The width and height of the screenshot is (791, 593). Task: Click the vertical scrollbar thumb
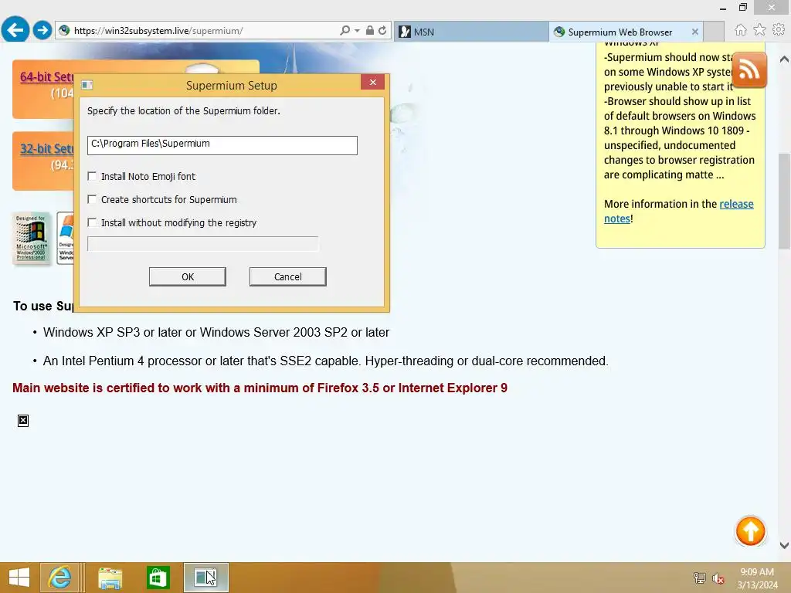coord(784,201)
